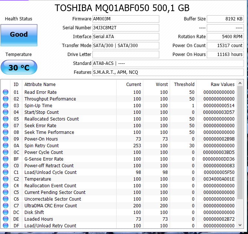The height and width of the screenshot is (234, 248).
Task: Click the status orb for Reallocation Event Count
Action: [x=6, y=185]
